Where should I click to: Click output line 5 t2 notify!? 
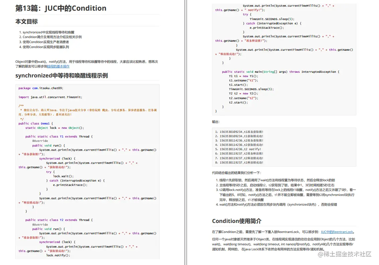(x=238, y=149)
